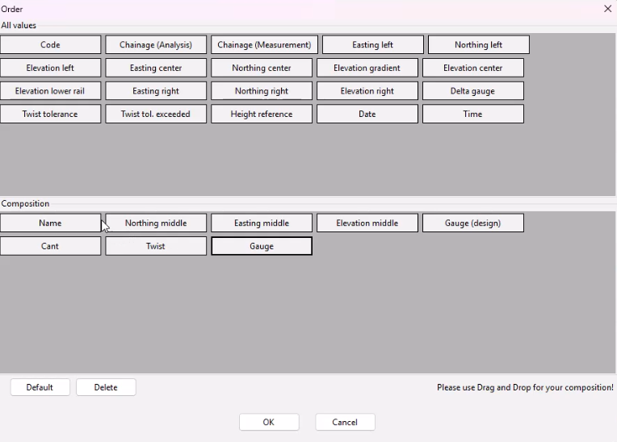The image size is (617, 442).
Task: Select the Chainage (Analysis) tile
Action: pyautogui.click(x=156, y=45)
